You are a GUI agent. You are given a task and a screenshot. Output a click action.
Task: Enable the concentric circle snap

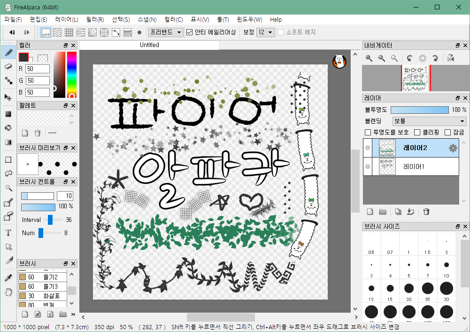pos(104,32)
